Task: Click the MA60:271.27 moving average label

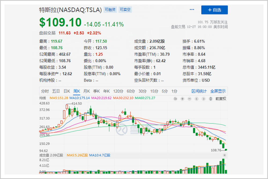Action: 145,98
